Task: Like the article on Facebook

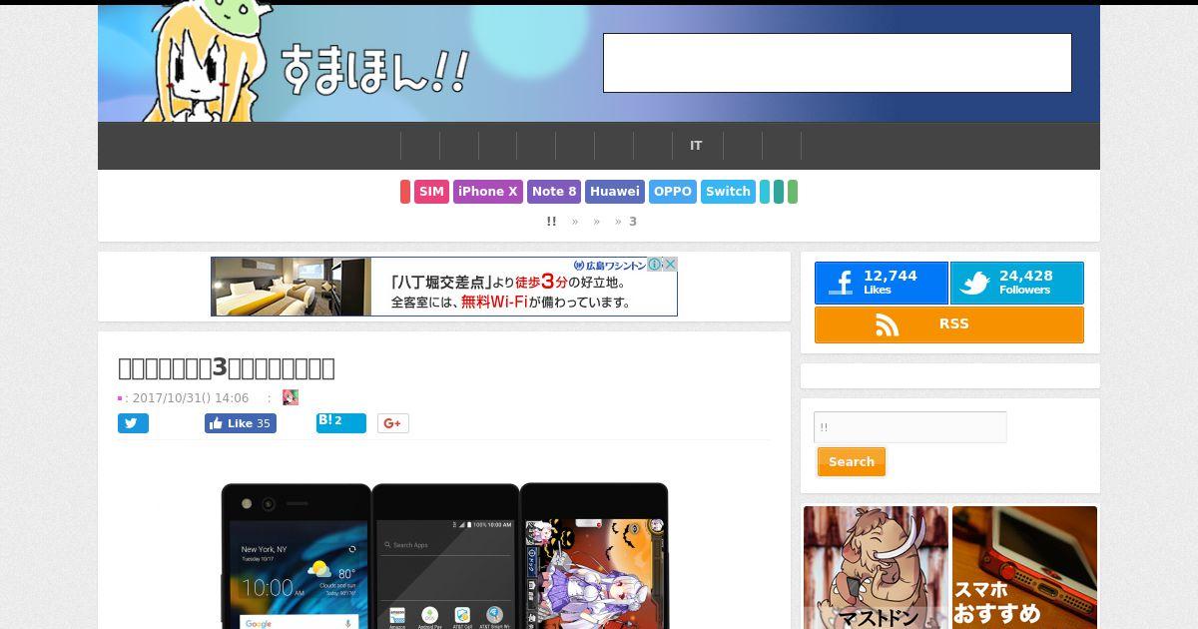Action: coord(241,423)
